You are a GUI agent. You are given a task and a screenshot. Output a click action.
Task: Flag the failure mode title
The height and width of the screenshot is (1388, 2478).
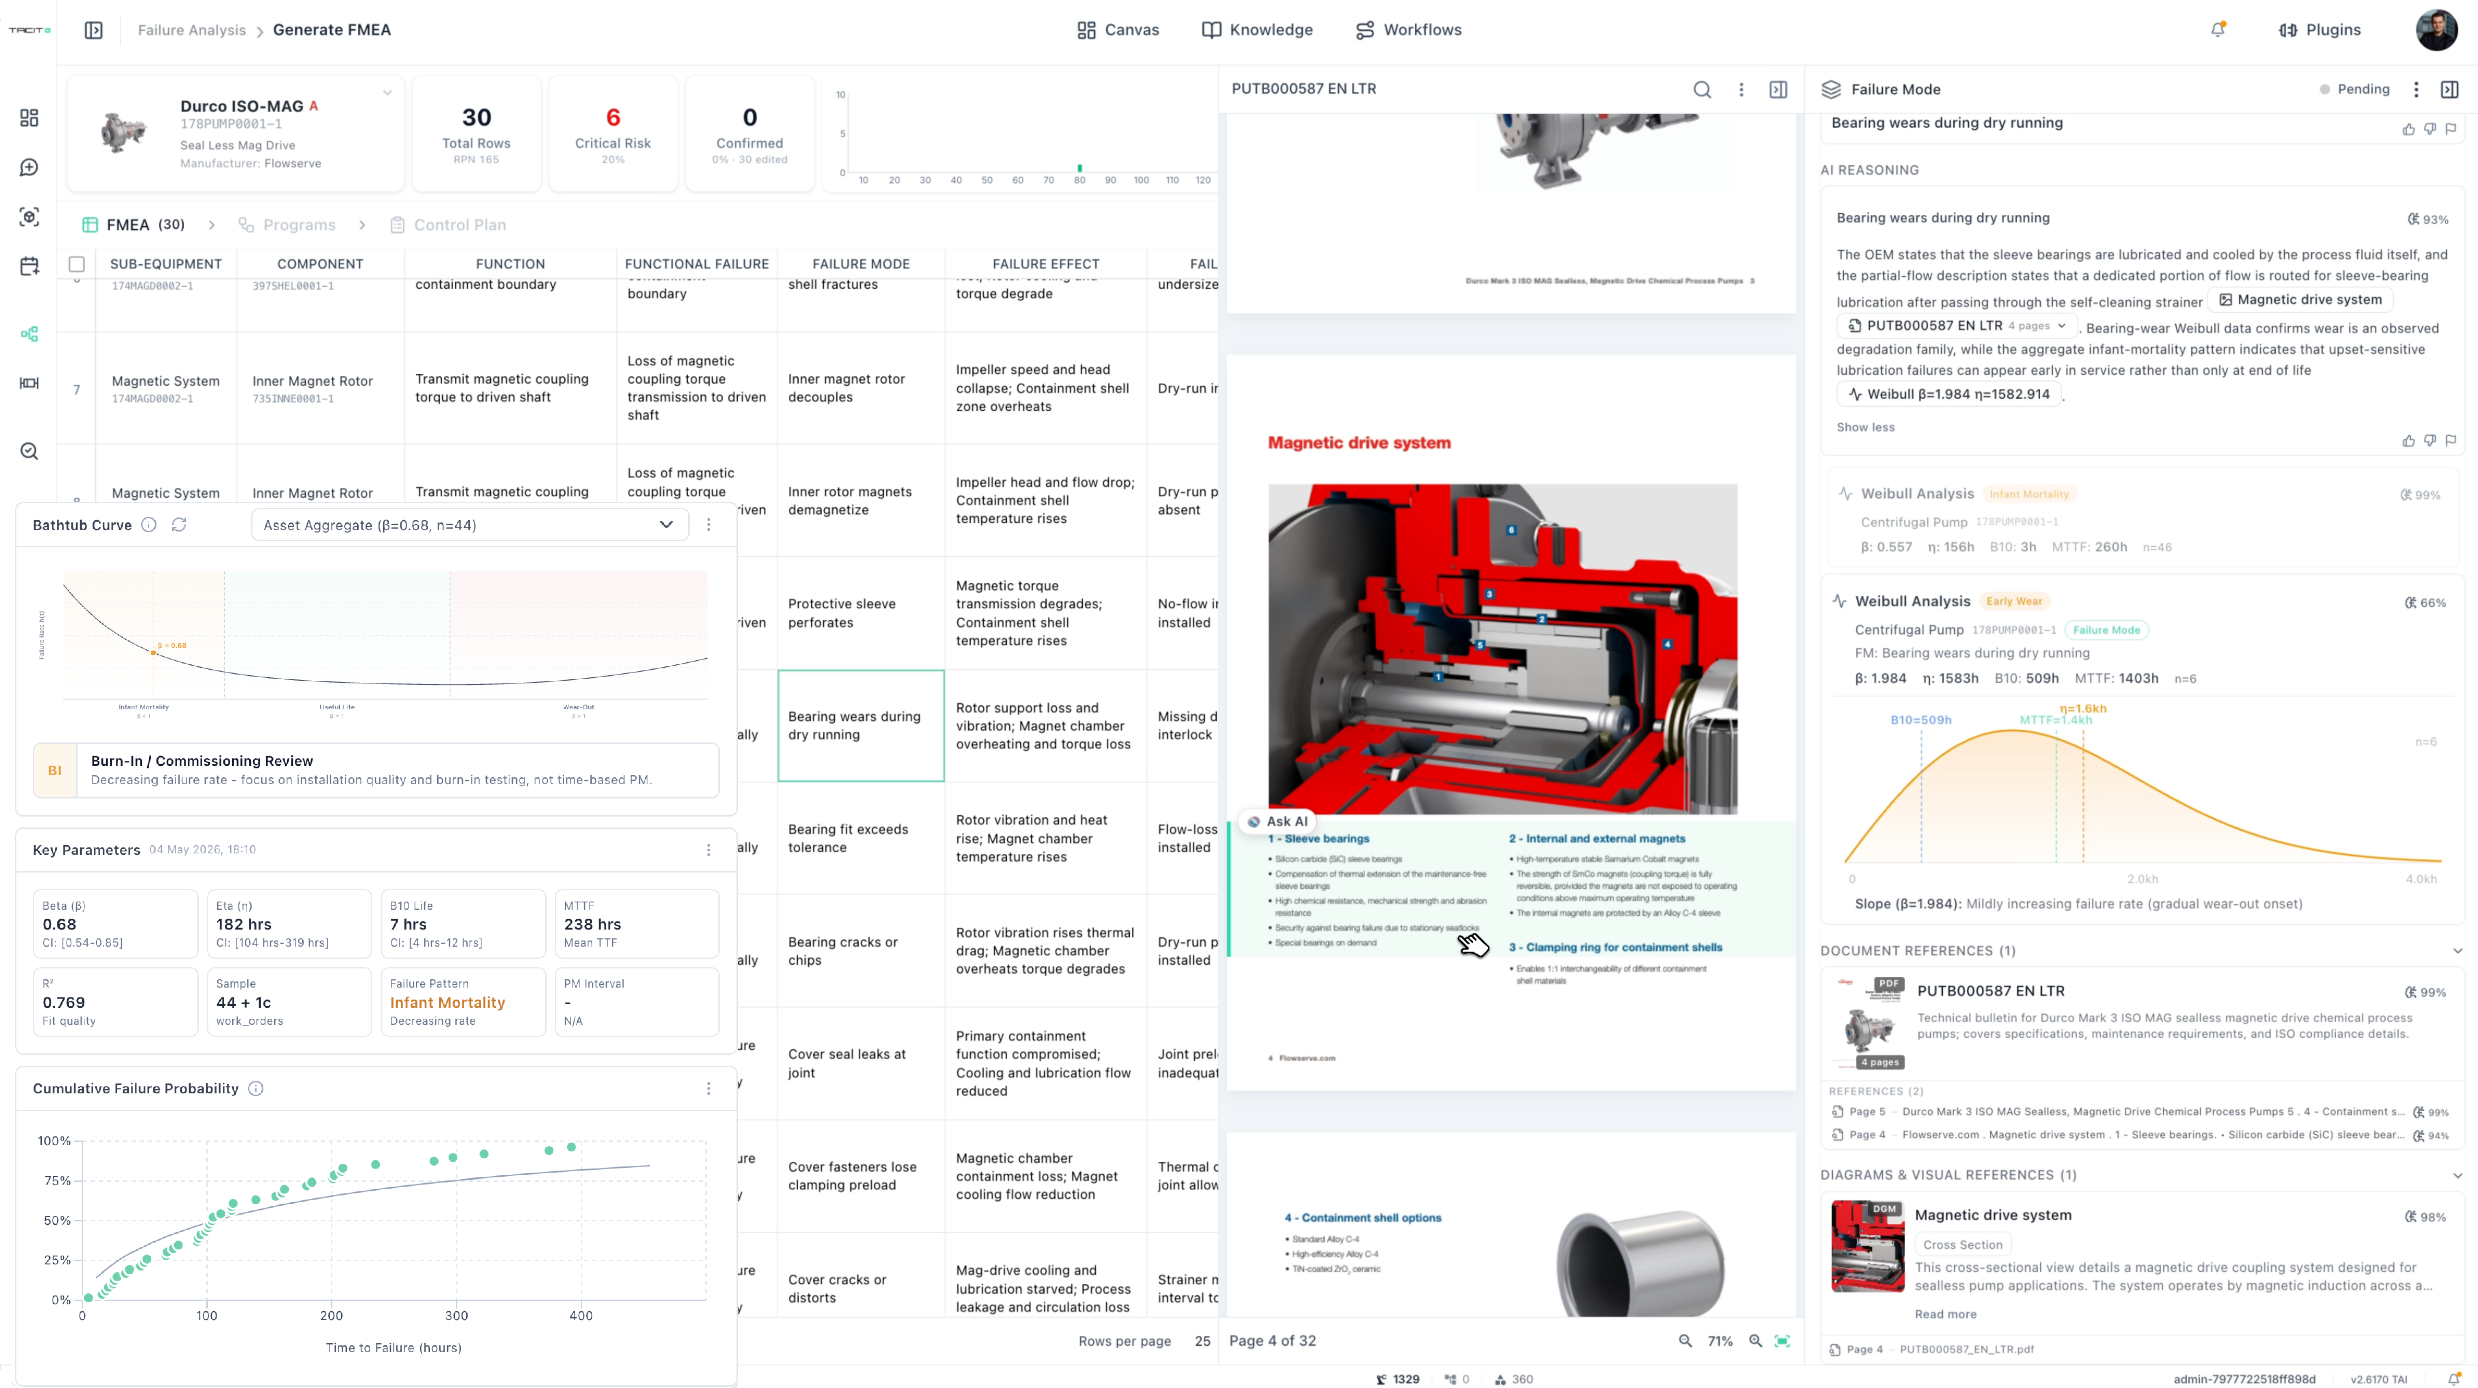click(2451, 129)
